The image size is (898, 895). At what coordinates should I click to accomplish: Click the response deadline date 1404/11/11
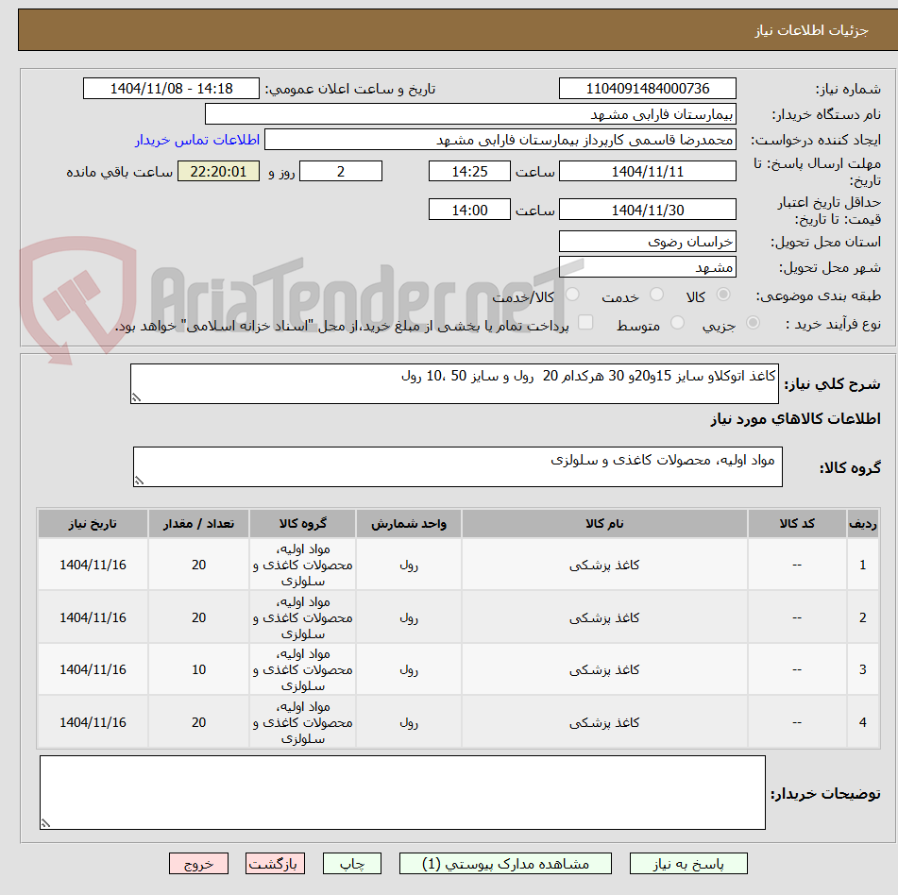[x=647, y=171]
